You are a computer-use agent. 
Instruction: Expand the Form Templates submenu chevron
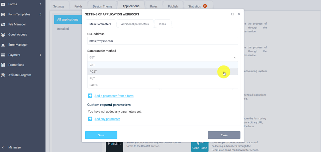(x=40, y=14)
